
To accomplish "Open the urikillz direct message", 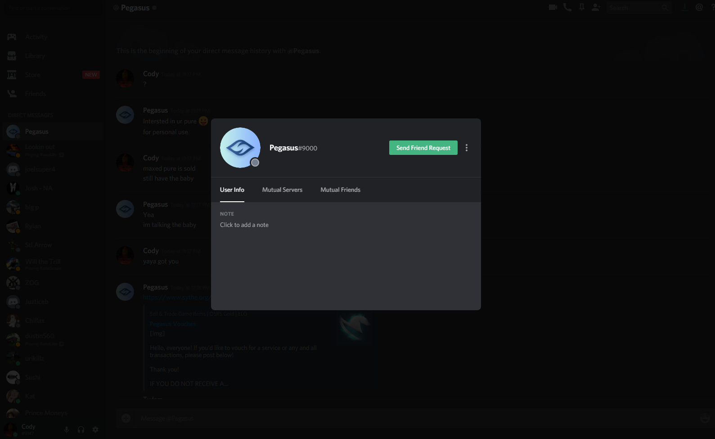I will click(53, 358).
